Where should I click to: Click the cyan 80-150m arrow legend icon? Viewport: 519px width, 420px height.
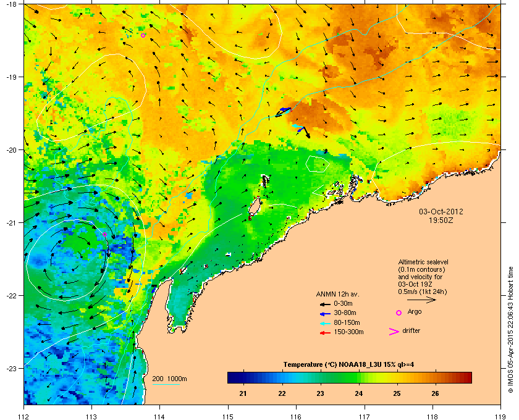[325, 324]
